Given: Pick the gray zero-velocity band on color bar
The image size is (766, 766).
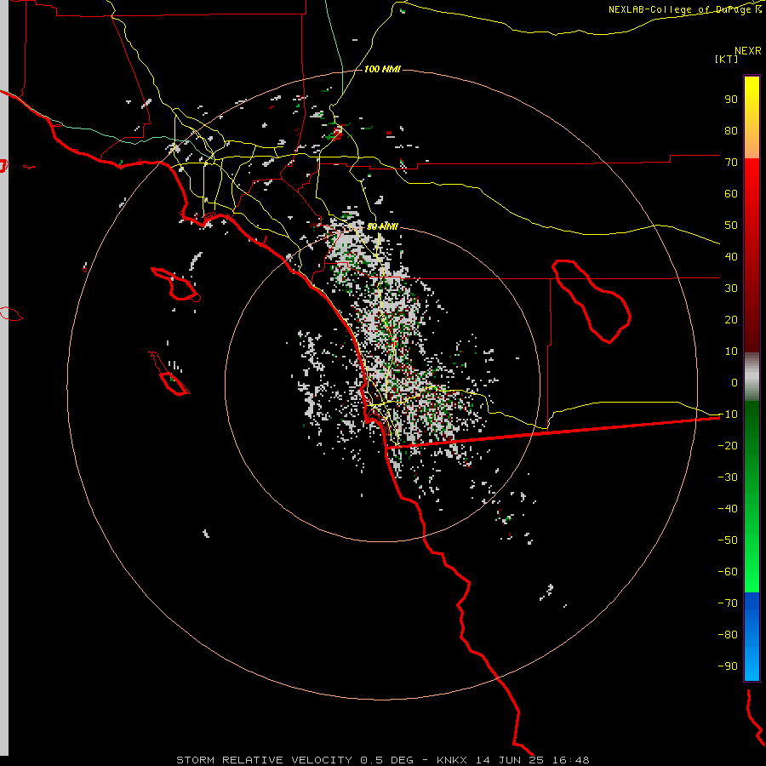Looking at the screenshot, I should pyautogui.click(x=752, y=377).
